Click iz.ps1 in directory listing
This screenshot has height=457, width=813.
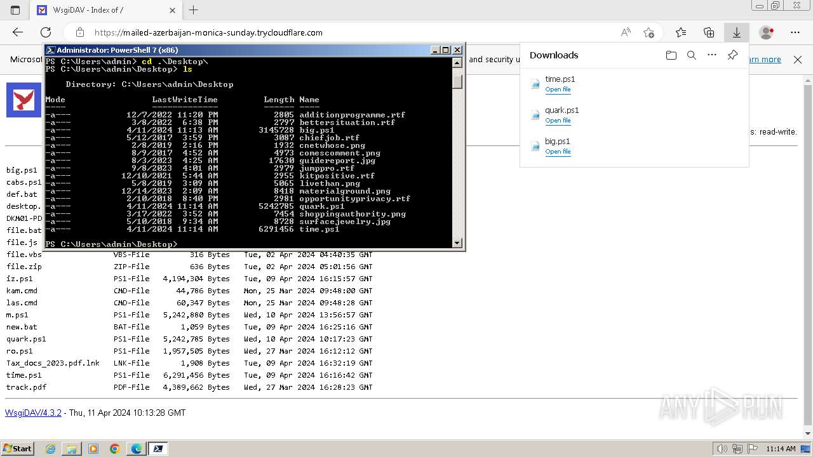20,279
